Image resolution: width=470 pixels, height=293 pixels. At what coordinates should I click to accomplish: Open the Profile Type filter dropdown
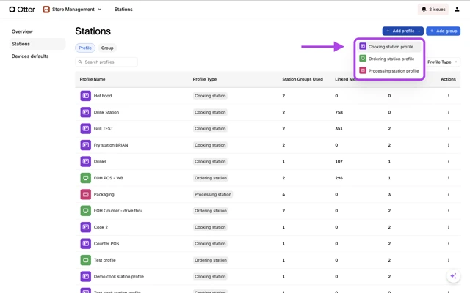coord(442,62)
